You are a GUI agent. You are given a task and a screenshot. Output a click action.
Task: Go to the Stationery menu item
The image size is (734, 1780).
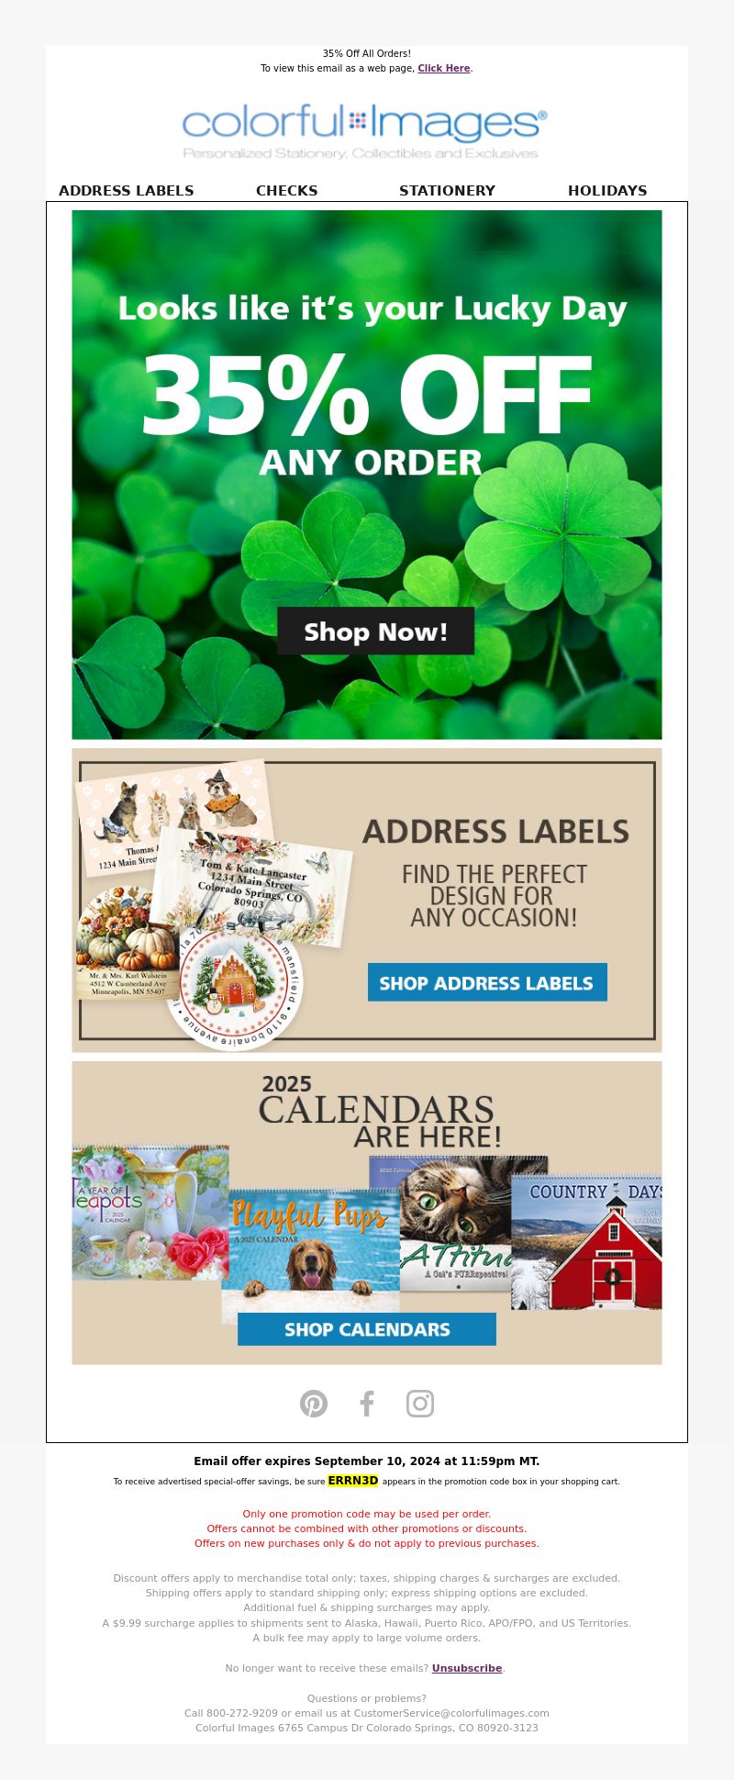pos(447,191)
